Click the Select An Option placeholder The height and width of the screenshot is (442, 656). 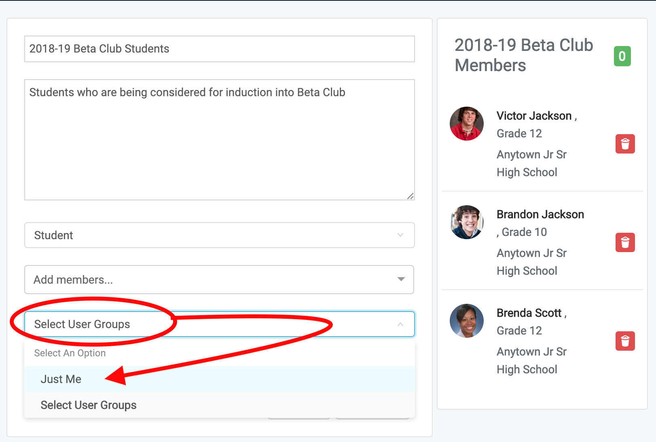click(x=70, y=353)
